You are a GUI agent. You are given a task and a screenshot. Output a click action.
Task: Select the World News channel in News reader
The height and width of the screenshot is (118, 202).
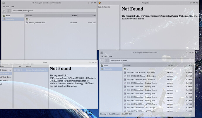click(x=6, y=80)
